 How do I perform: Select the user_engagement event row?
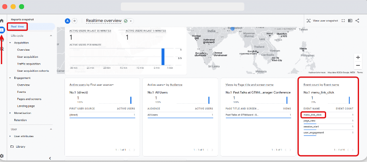point(328,133)
